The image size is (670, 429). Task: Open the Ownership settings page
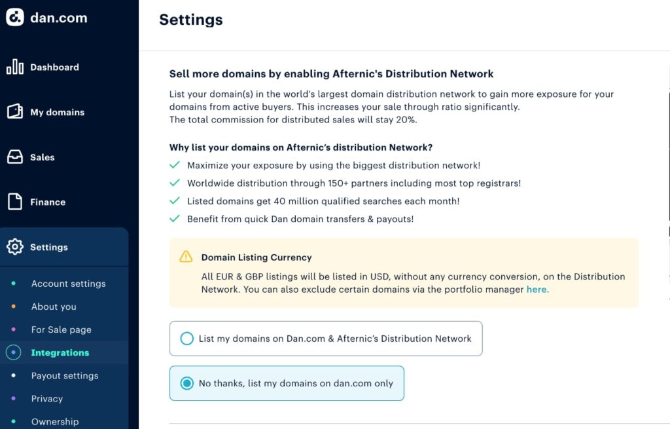[x=55, y=422]
